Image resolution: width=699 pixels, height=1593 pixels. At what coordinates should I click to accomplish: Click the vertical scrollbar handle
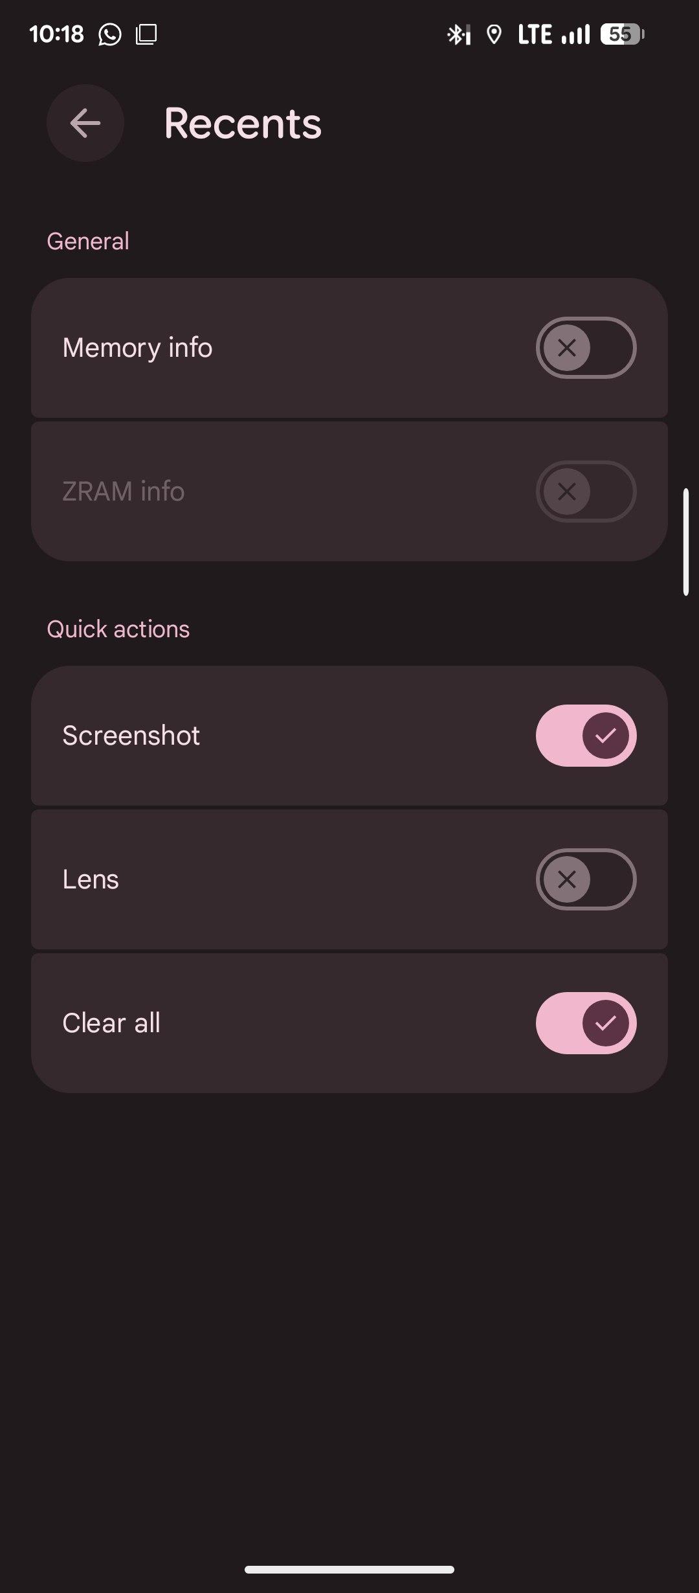685,541
